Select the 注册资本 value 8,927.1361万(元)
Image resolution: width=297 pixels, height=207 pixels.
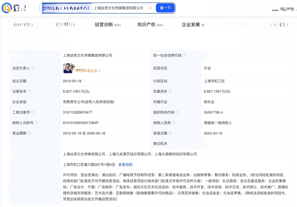point(76,91)
